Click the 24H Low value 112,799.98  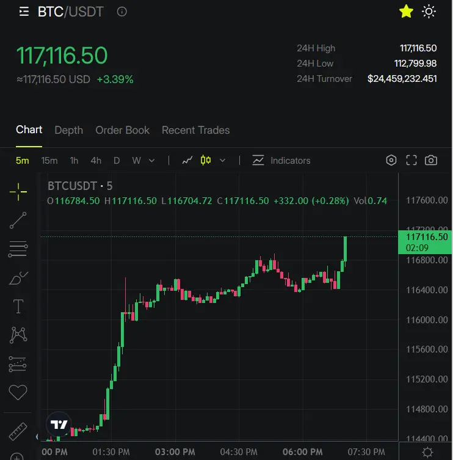[415, 64]
